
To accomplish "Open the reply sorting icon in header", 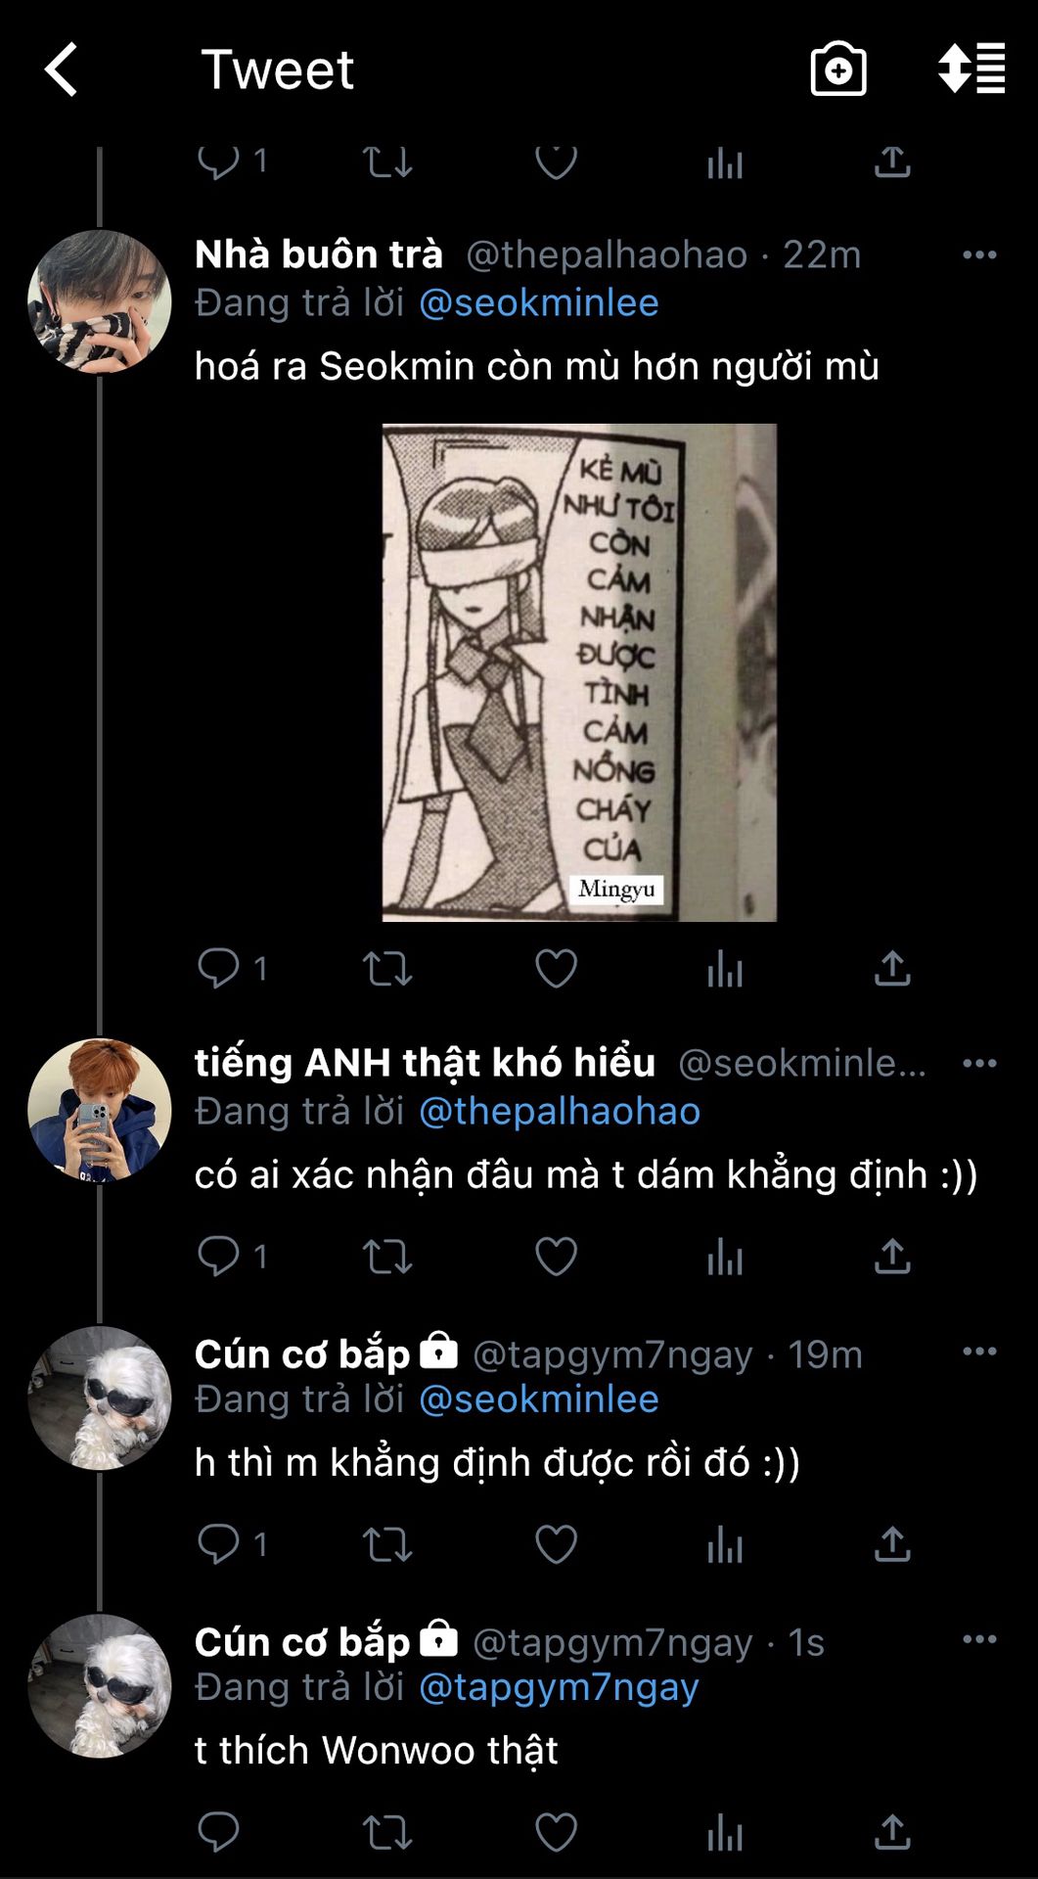I will (x=971, y=69).
